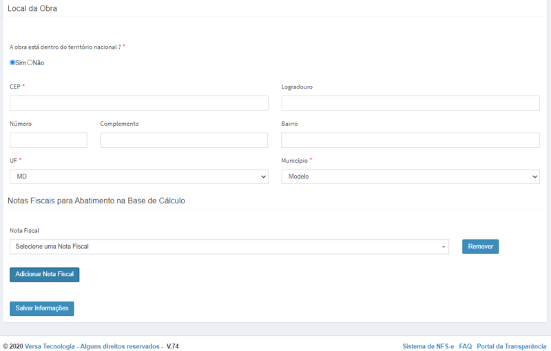Click the Notas Fiscais para Abatimento heading
The width and height of the screenshot is (551, 351).
pyautogui.click(x=96, y=201)
